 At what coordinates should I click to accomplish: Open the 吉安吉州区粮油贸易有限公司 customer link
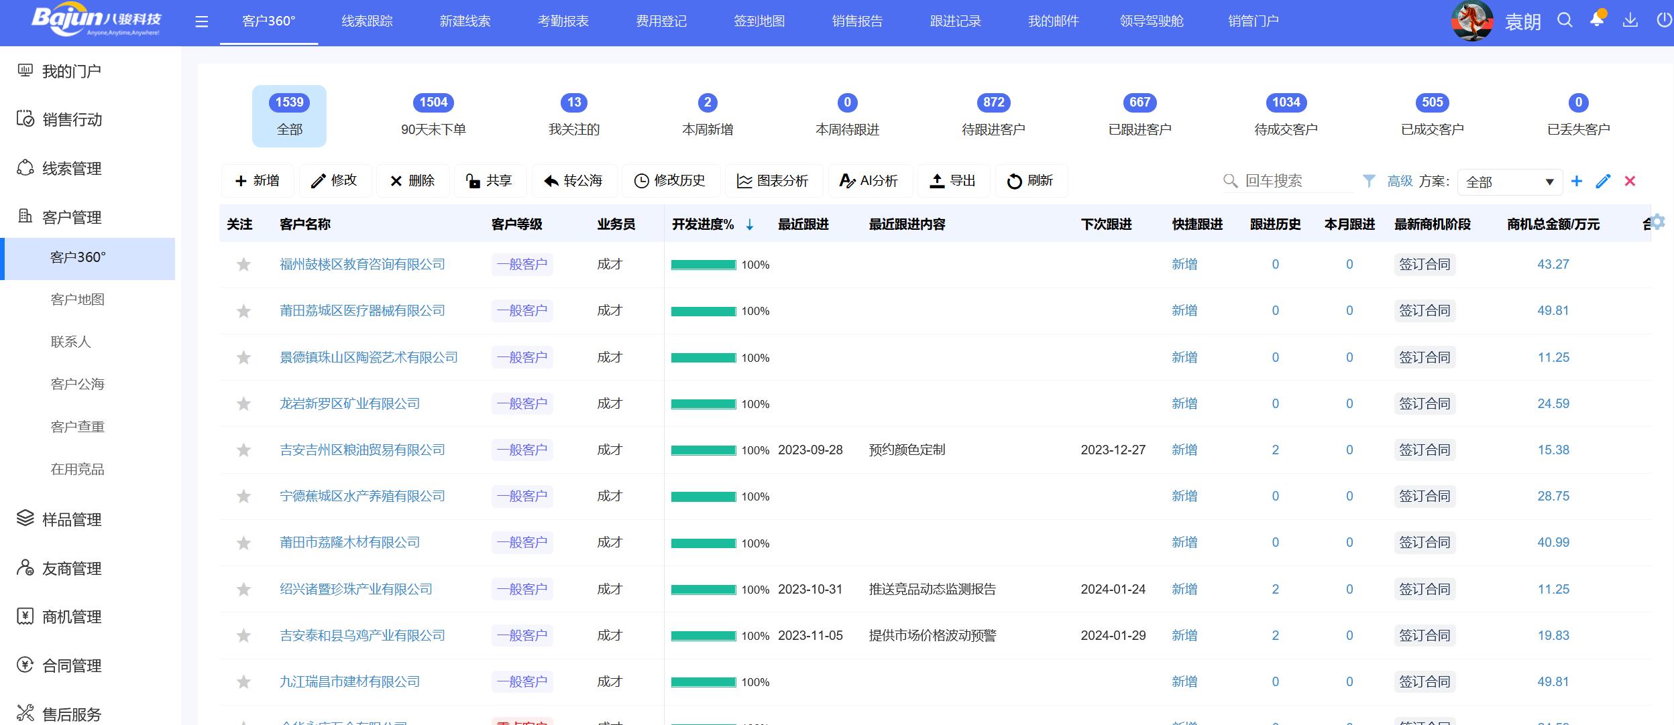point(362,450)
